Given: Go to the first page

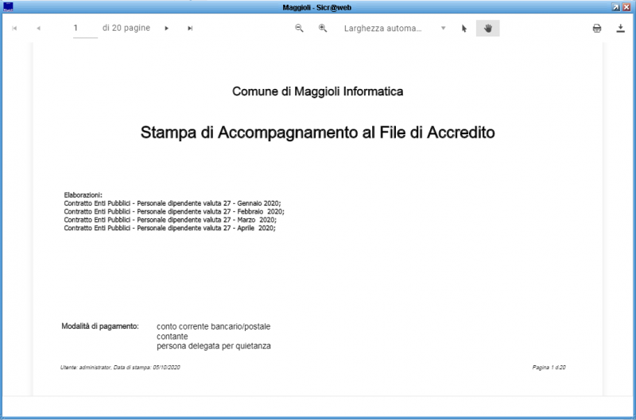Looking at the screenshot, I should (14, 29).
